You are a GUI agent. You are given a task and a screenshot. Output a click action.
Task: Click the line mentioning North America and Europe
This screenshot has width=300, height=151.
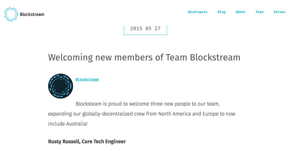tap(142, 114)
